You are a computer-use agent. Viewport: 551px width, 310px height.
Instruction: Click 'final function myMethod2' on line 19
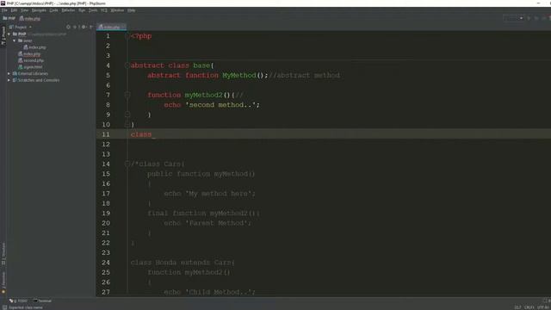[198, 214]
